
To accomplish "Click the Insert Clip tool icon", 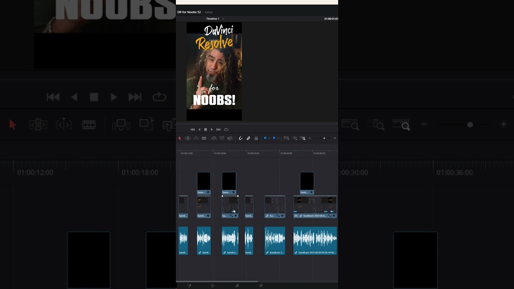I will (x=214, y=138).
